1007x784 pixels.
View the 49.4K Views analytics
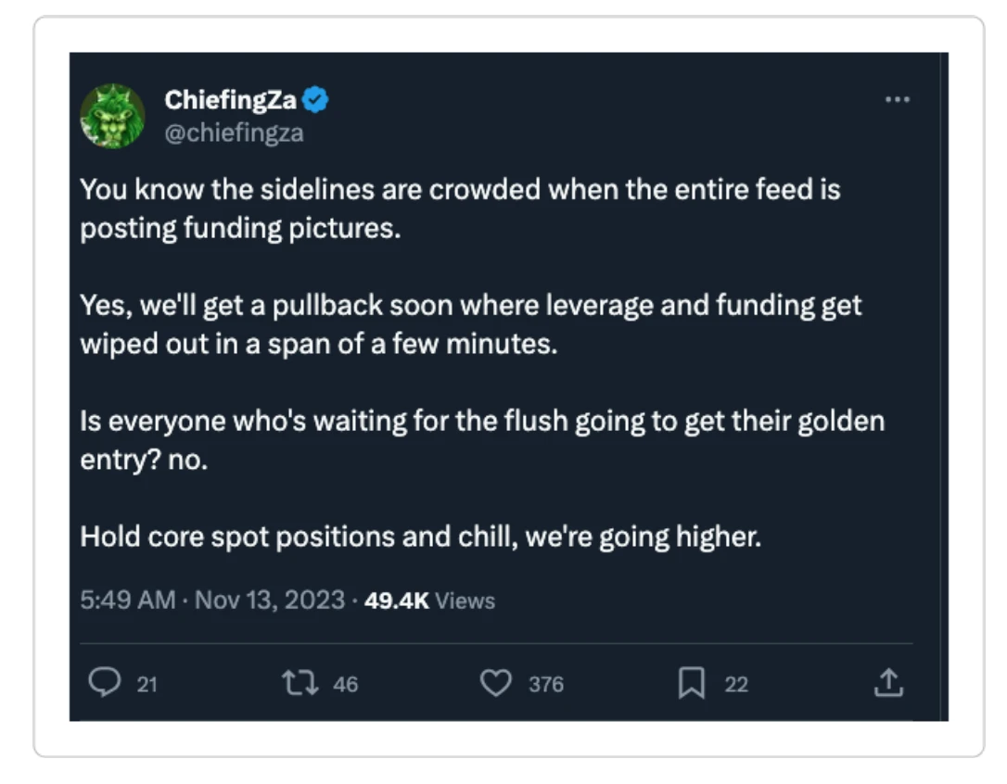coord(430,601)
